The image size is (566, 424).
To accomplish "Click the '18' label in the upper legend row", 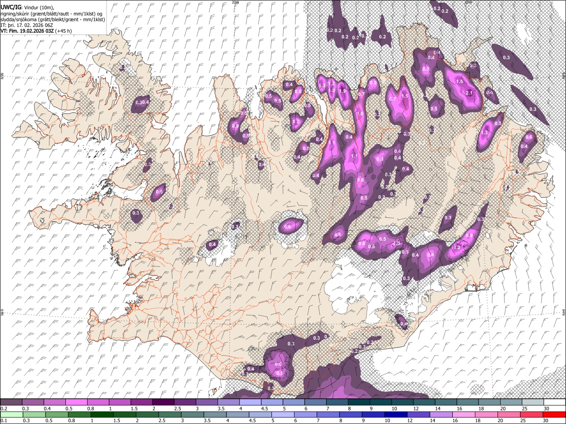I will (x=481, y=409).
